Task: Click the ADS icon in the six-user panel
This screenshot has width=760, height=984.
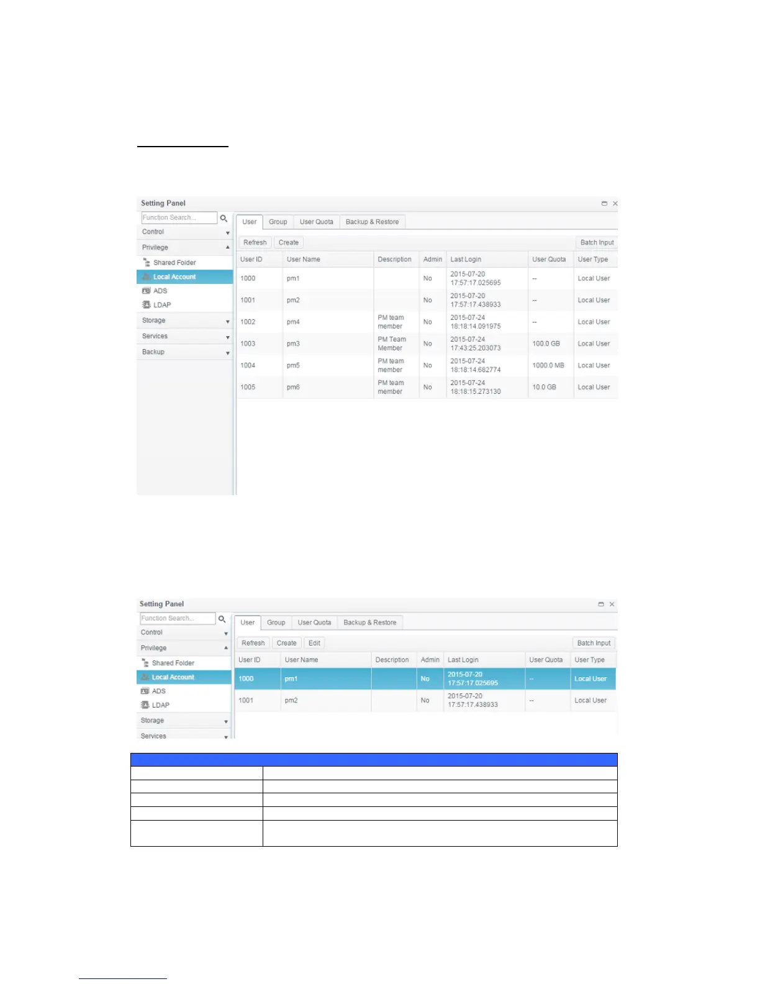Action: tap(147, 291)
